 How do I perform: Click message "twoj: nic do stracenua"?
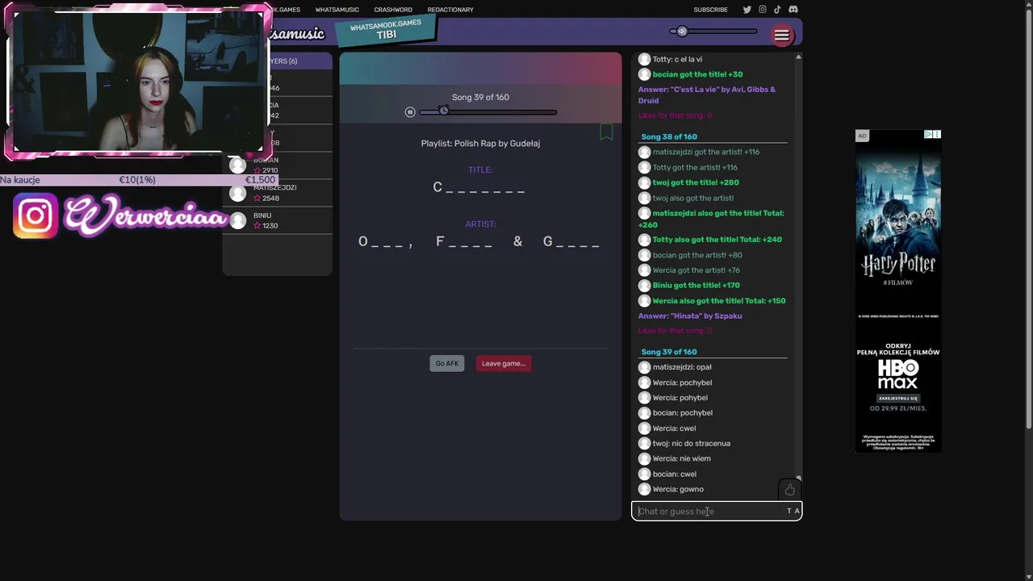(x=692, y=443)
